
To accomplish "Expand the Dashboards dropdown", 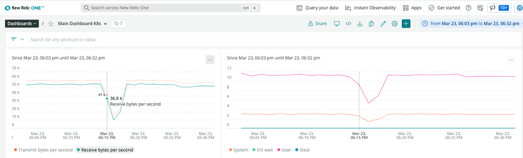I will tap(22, 24).
